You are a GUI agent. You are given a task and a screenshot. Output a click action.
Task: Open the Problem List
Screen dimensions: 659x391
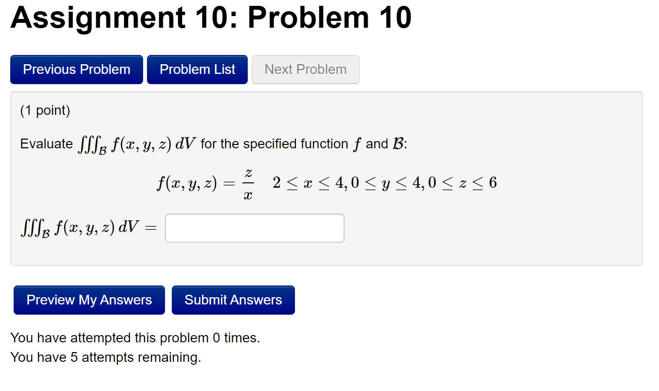[x=197, y=69]
